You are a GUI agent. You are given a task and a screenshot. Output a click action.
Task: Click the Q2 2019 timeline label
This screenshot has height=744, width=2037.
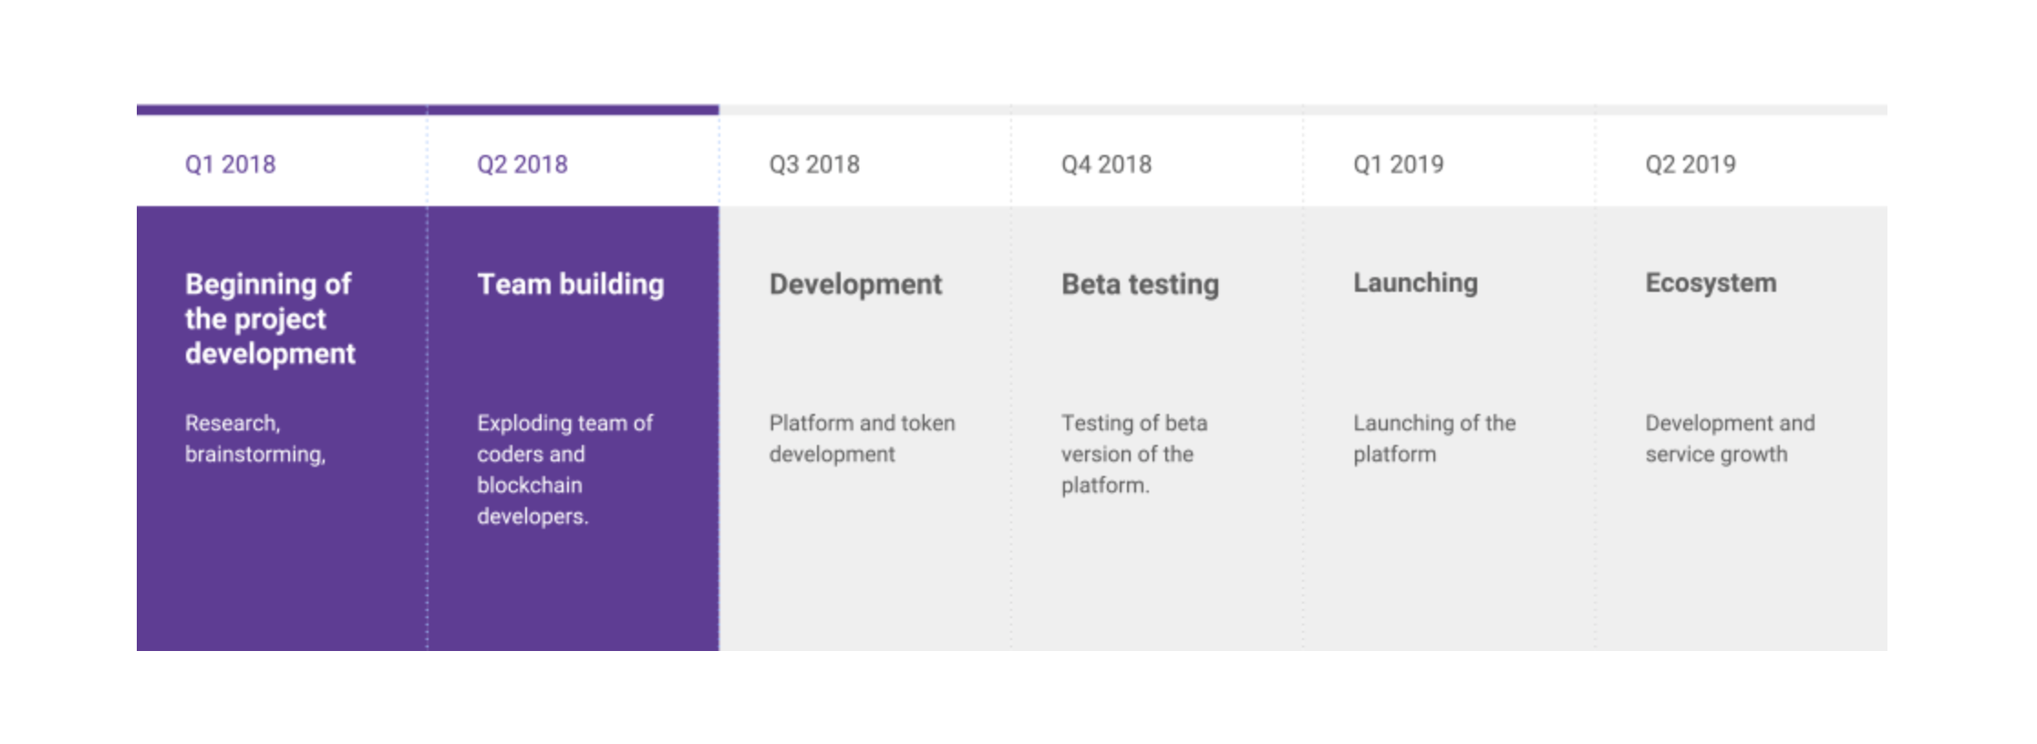point(1690,164)
